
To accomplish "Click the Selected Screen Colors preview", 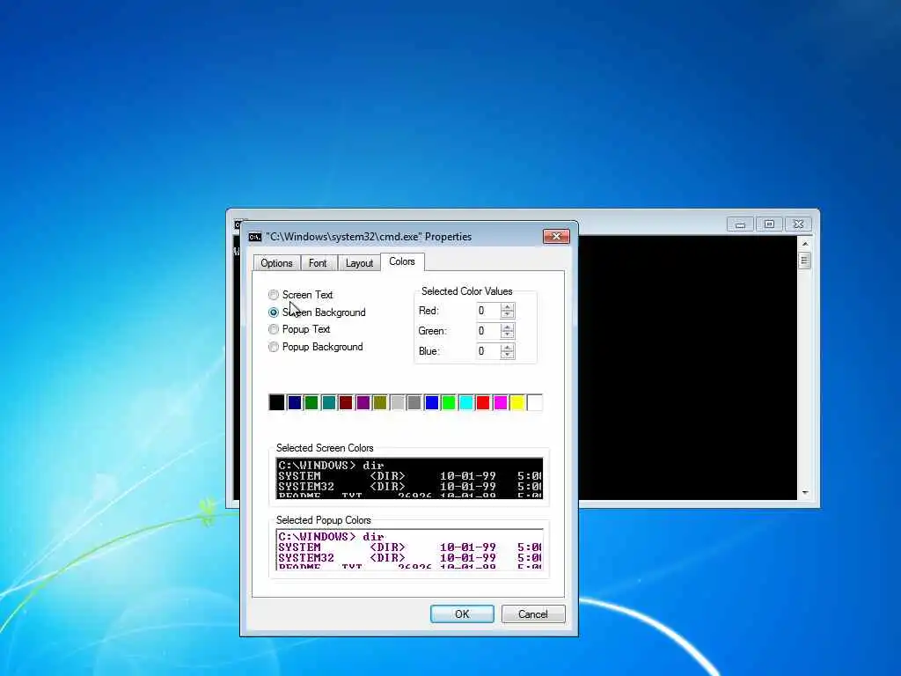I will click(409, 478).
